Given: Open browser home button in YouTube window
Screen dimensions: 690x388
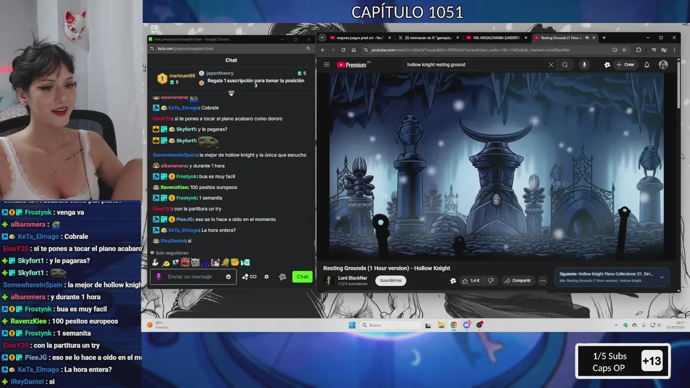Looking at the screenshot, I should point(354,50).
